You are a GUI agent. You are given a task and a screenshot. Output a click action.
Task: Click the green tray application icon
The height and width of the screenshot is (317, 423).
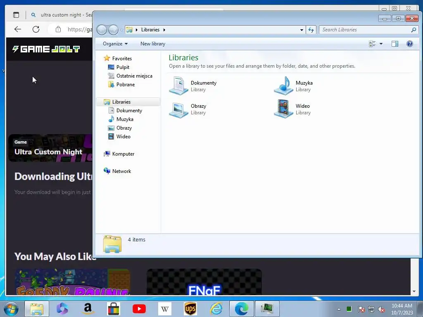(x=349, y=309)
